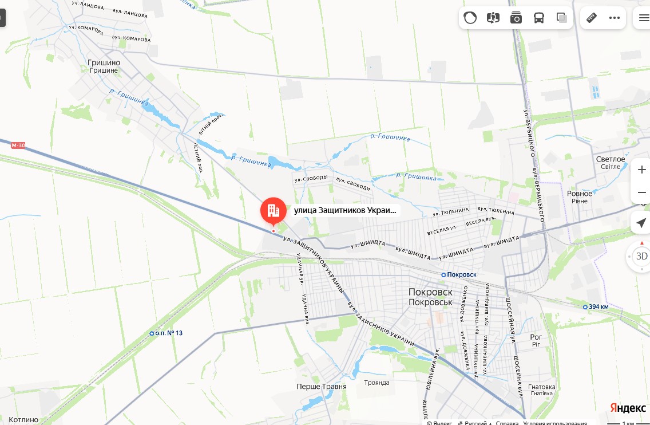This screenshot has width=650, height=425.
Task: Toggle the traffic layer circle icon
Action: point(470,18)
